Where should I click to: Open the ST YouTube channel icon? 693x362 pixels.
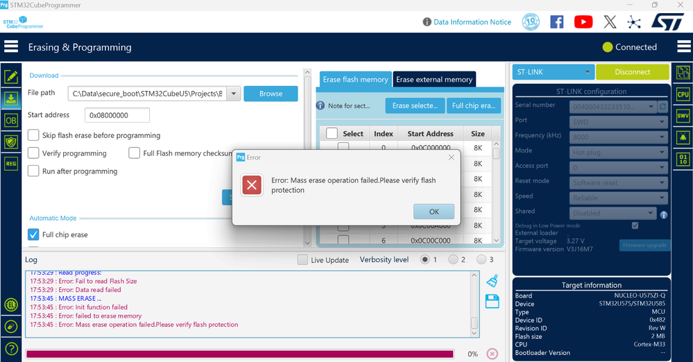tap(583, 21)
